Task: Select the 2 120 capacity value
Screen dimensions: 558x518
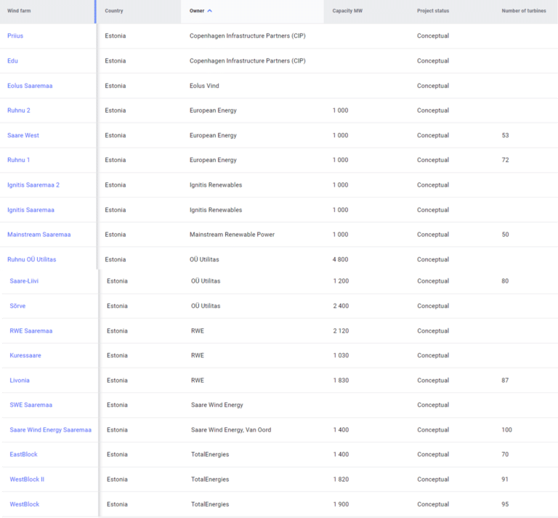Action: (341, 331)
